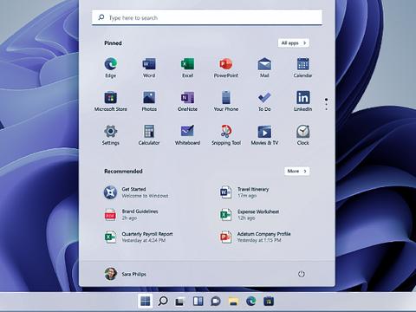
Task: Open the Clock app
Action: 302,135
